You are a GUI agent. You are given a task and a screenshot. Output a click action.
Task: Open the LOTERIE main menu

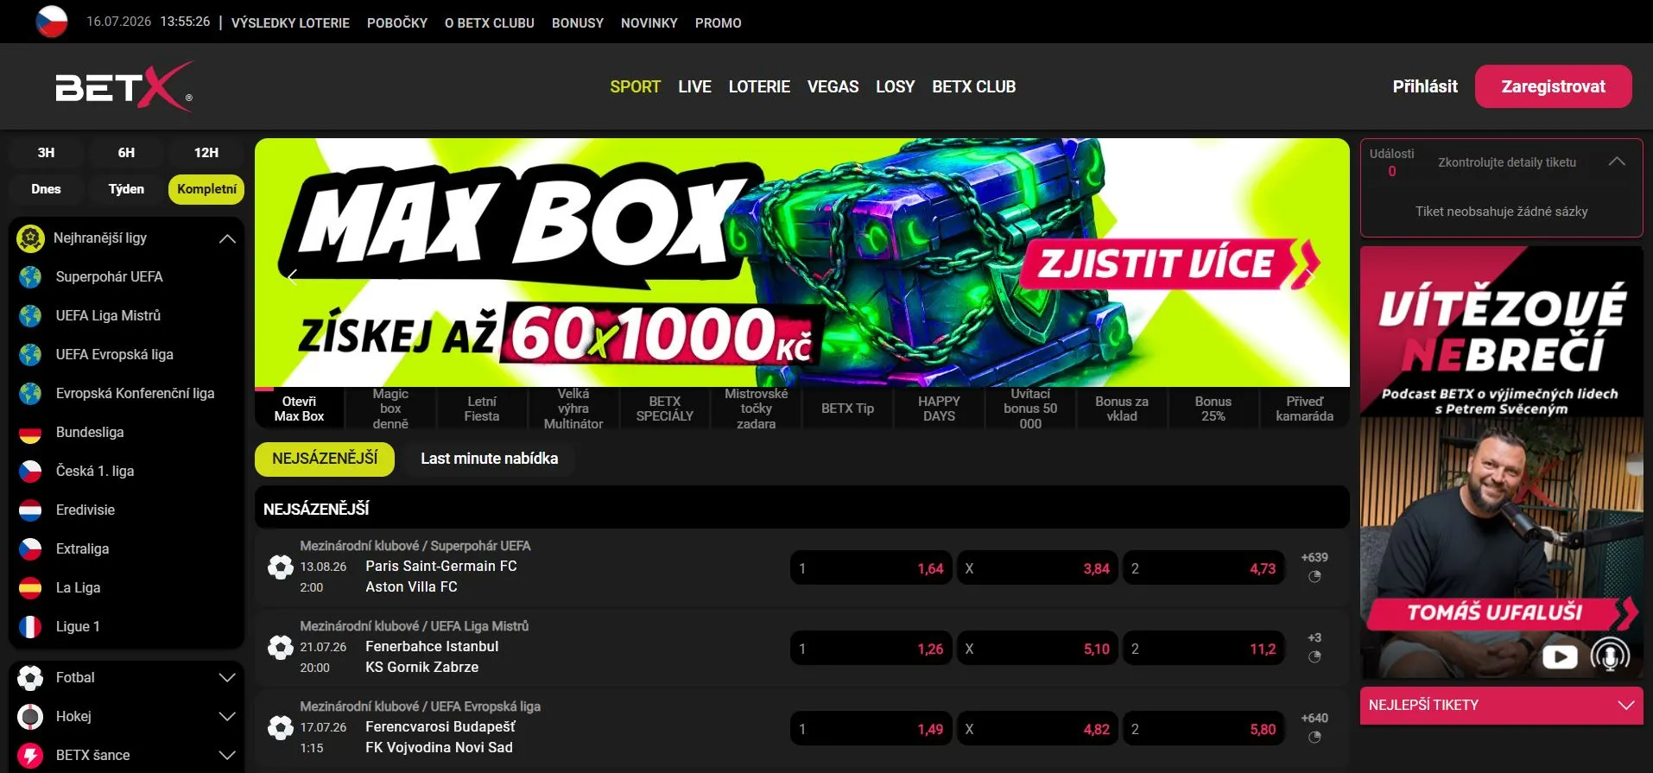click(x=759, y=87)
